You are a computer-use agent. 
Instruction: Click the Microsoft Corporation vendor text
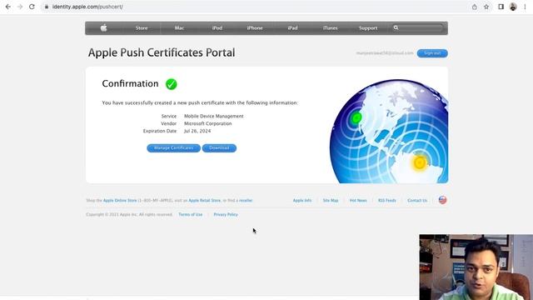click(x=207, y=123)
